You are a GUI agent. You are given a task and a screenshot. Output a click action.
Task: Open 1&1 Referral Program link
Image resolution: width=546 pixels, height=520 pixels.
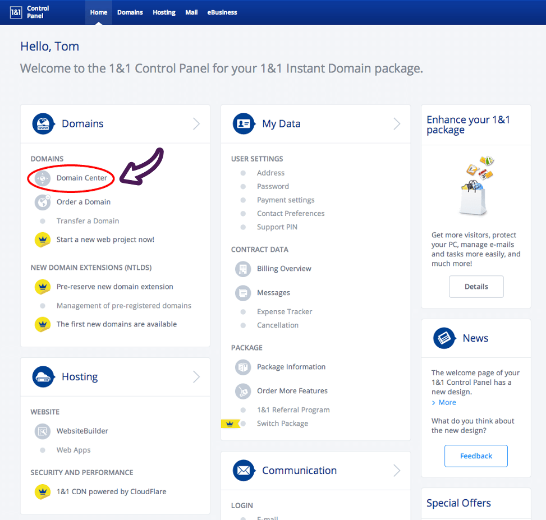pyautogui.click(x=293, y=410)
